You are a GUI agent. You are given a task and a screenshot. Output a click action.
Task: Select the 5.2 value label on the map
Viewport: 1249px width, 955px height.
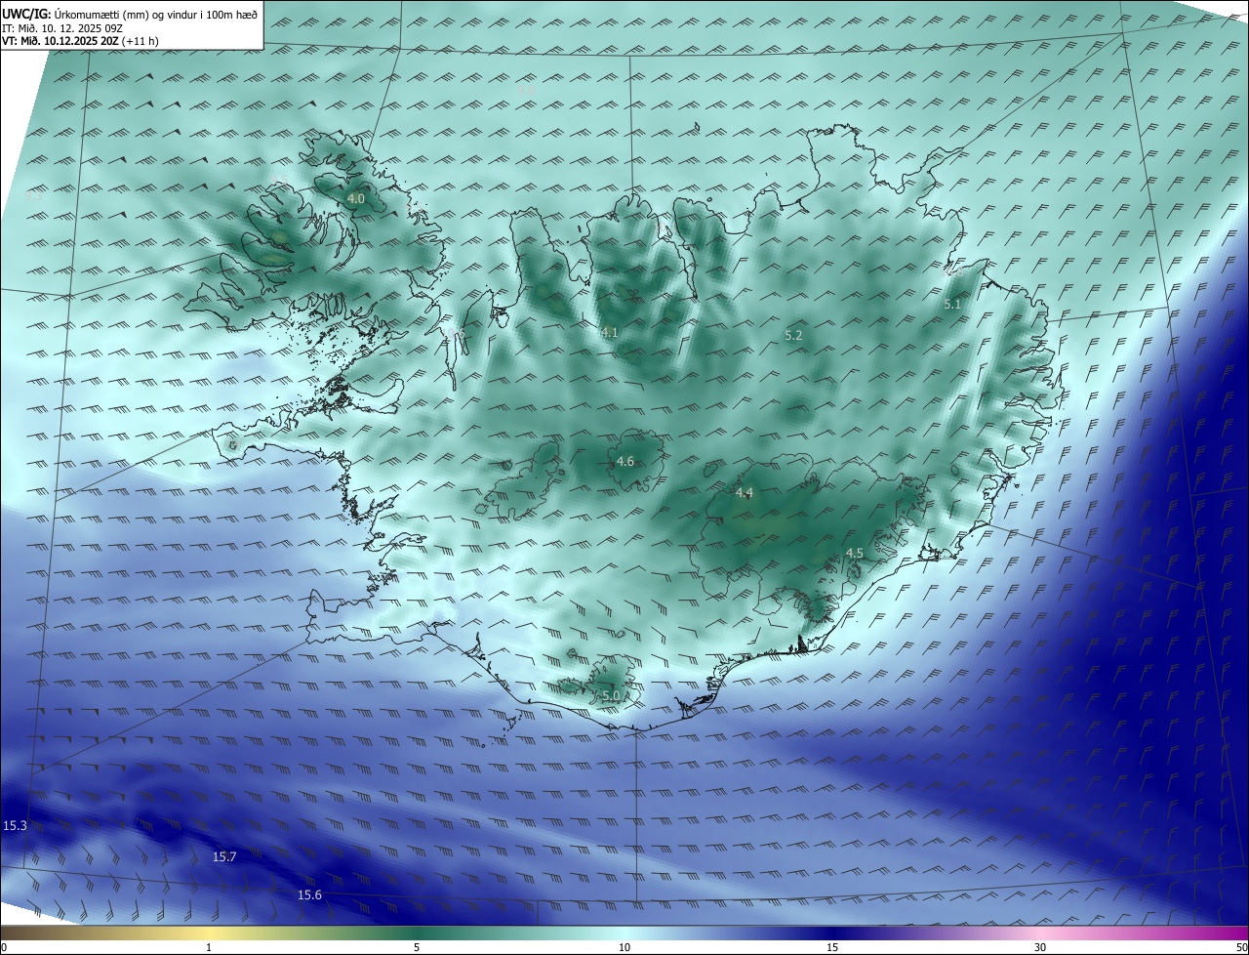click(793, 335)
